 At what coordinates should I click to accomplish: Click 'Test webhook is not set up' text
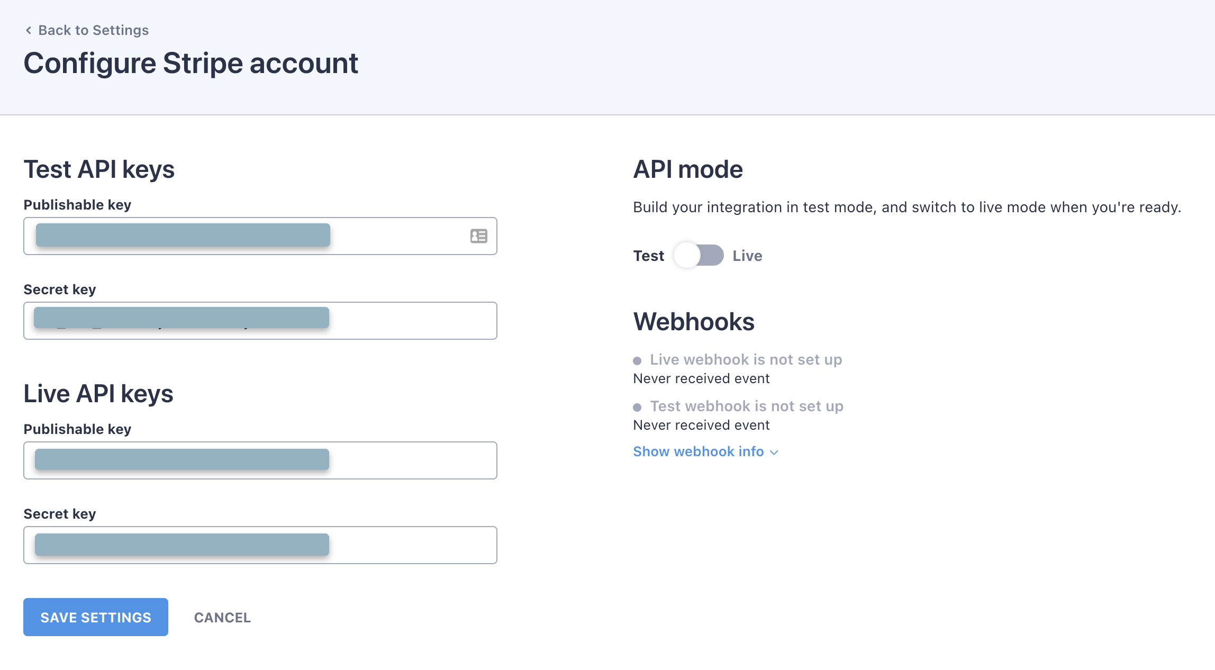[x=747, y=406]
